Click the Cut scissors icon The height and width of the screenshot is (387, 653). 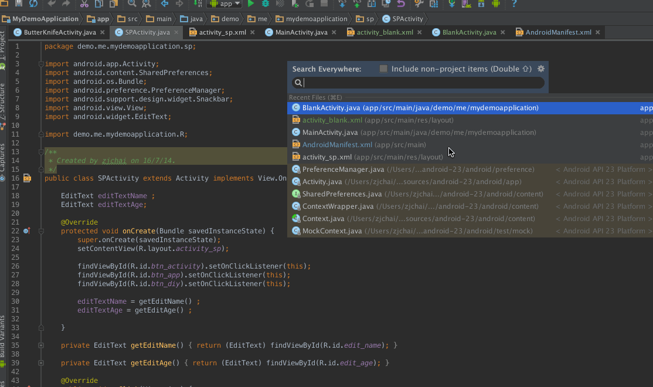[x=84, y=4]
